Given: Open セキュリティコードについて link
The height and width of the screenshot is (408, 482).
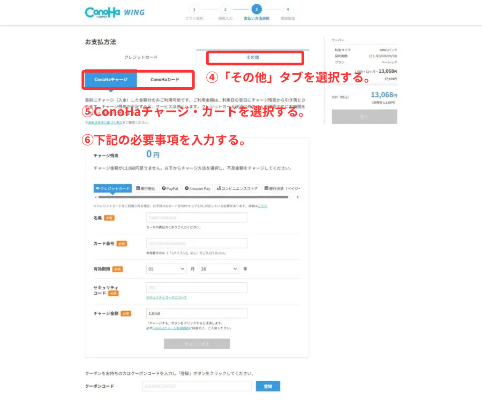Looking at the screenshot, I should (167, 297).
